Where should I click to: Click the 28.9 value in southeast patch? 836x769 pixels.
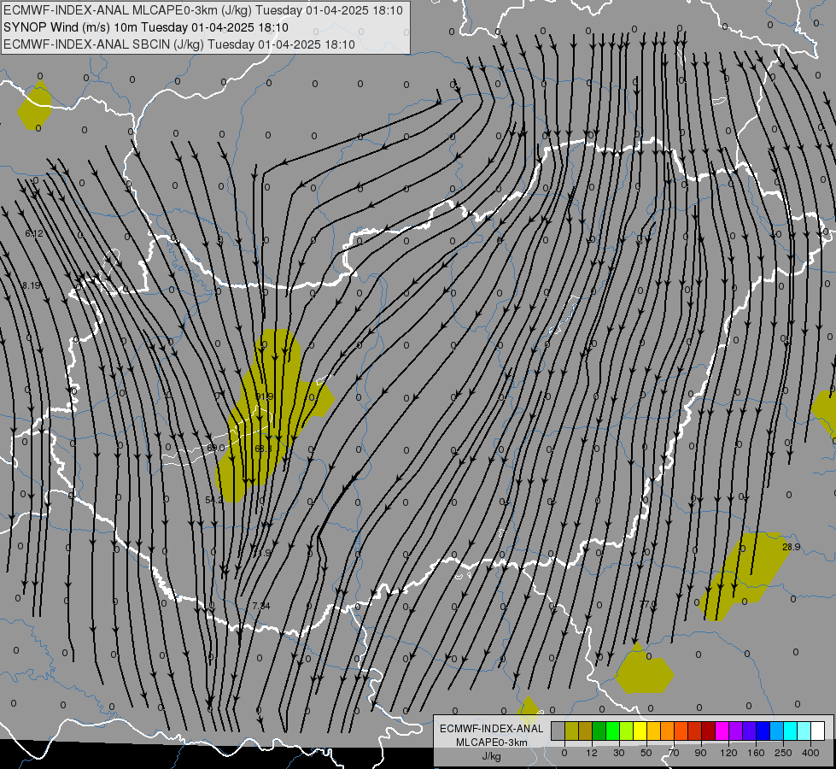(792, 547)
